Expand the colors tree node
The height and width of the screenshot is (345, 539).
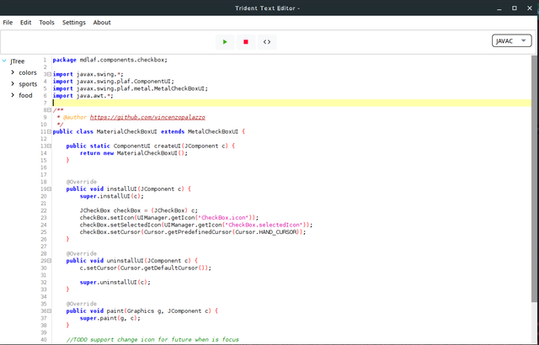pos(13,72)
